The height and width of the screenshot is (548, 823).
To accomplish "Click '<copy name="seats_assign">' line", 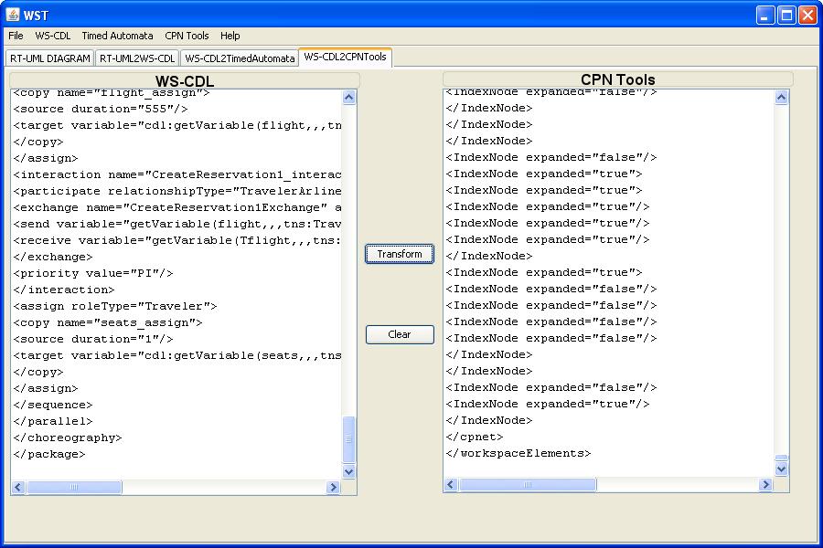I will click(x=108, y=322).
